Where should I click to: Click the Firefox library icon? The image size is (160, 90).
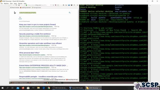[63, 5]
